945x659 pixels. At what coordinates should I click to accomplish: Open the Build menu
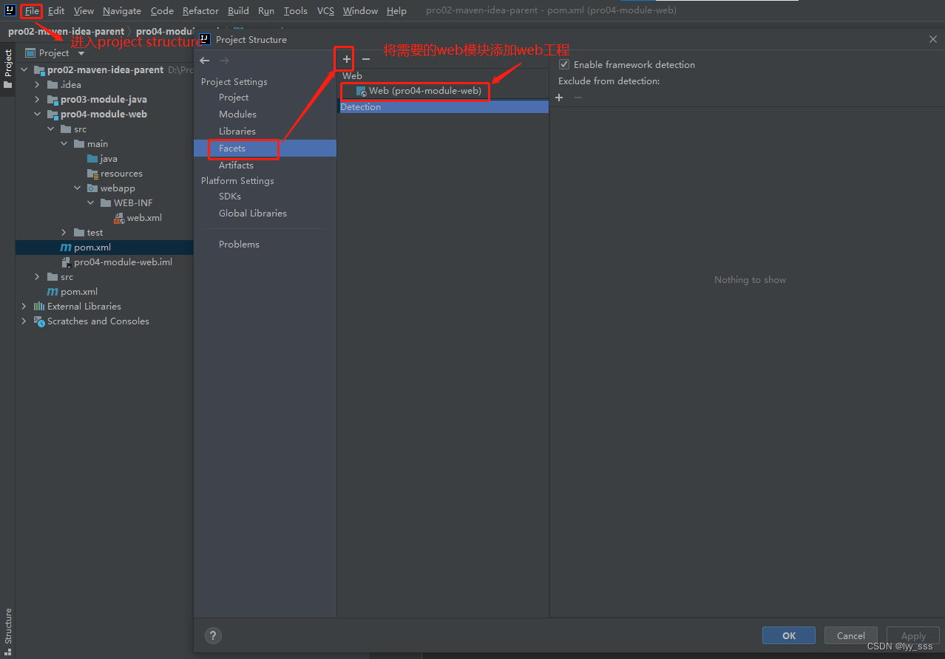[x=238, y=11]
